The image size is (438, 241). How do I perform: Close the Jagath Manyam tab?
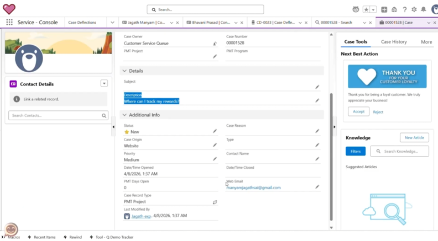178,23
